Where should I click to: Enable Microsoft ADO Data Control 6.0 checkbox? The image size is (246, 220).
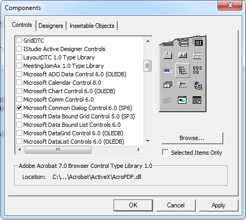pyautogui.click(x=19, y=74)
